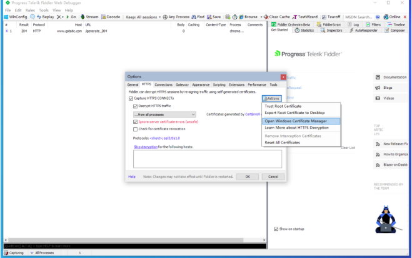This screenshot has height=258, width=412.
Task: Switch to the Gateway options tab
Action: pos(182,85)
